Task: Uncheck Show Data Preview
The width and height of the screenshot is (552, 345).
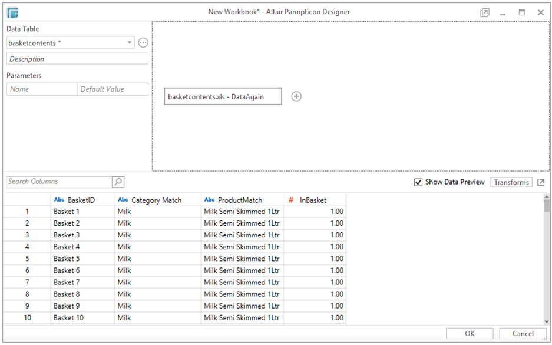Action: 419,182
